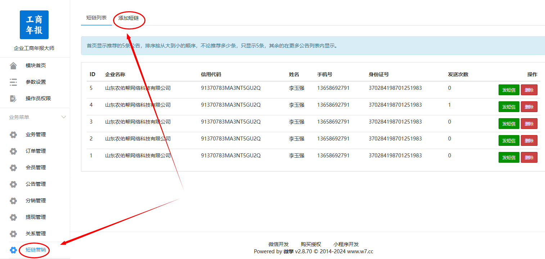Click the 微擎 link in the footer
Viewport: 545px width, 259px height.
pyautogui.click(x=289, y=251)
